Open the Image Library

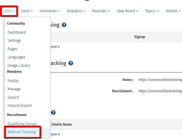[19, 66]
